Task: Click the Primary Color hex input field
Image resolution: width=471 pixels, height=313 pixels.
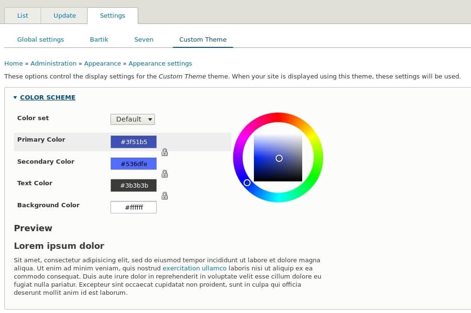Action: [x=133, y=142]
